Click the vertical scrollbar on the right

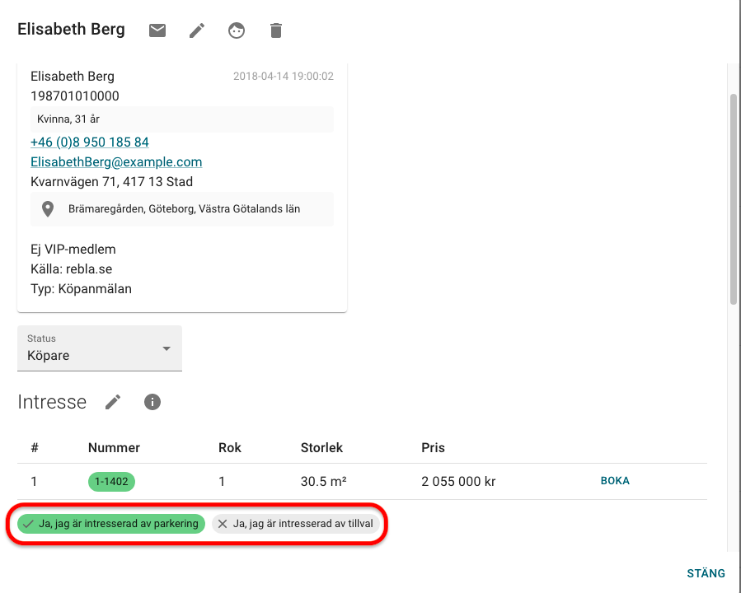tap(734, 198)
